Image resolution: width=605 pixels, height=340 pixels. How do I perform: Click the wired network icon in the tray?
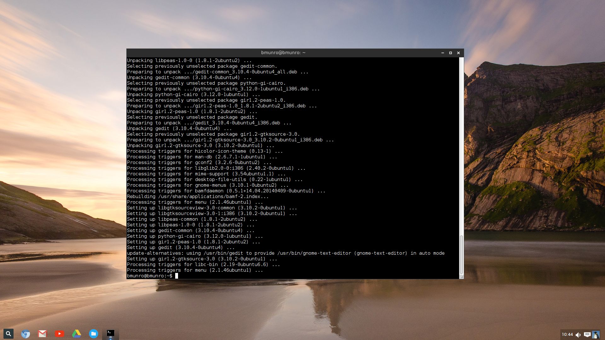click(x=587, y=334)
